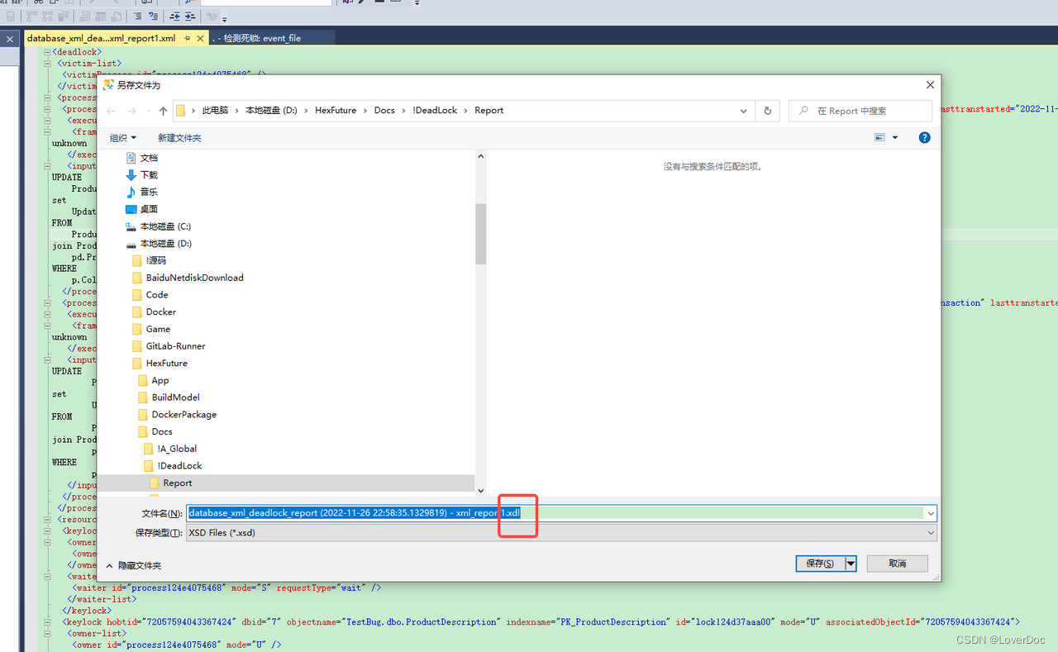This screenshot has width=1058, height=652.
Task: Click 新建文件夹 button
Action: pyautogui.click(x=179, y=138)
